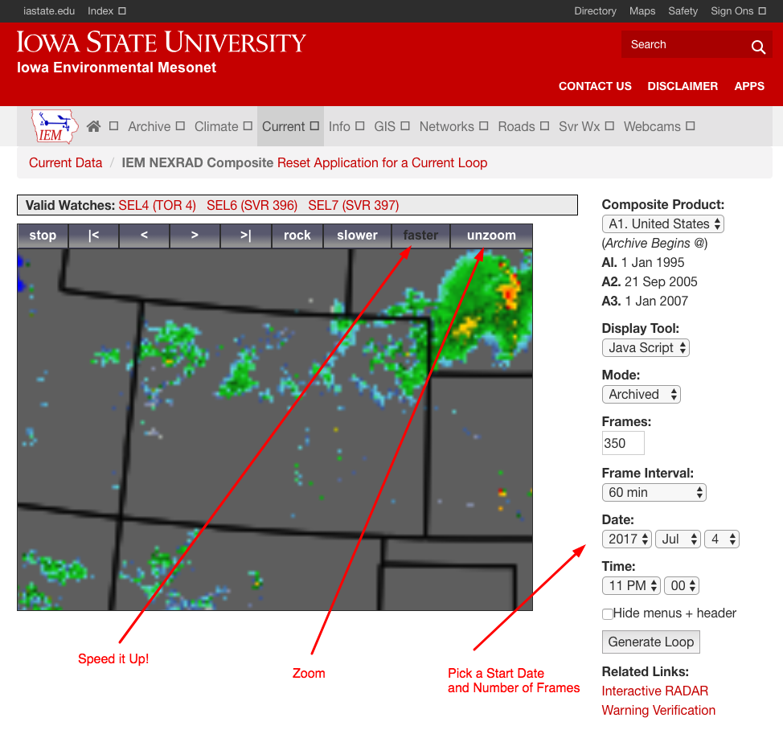The height and width of the screenshot is (730, 783).
Task: Open the minute dropdown showing 00
Action: pyautogui.click(x=682, y=586)
